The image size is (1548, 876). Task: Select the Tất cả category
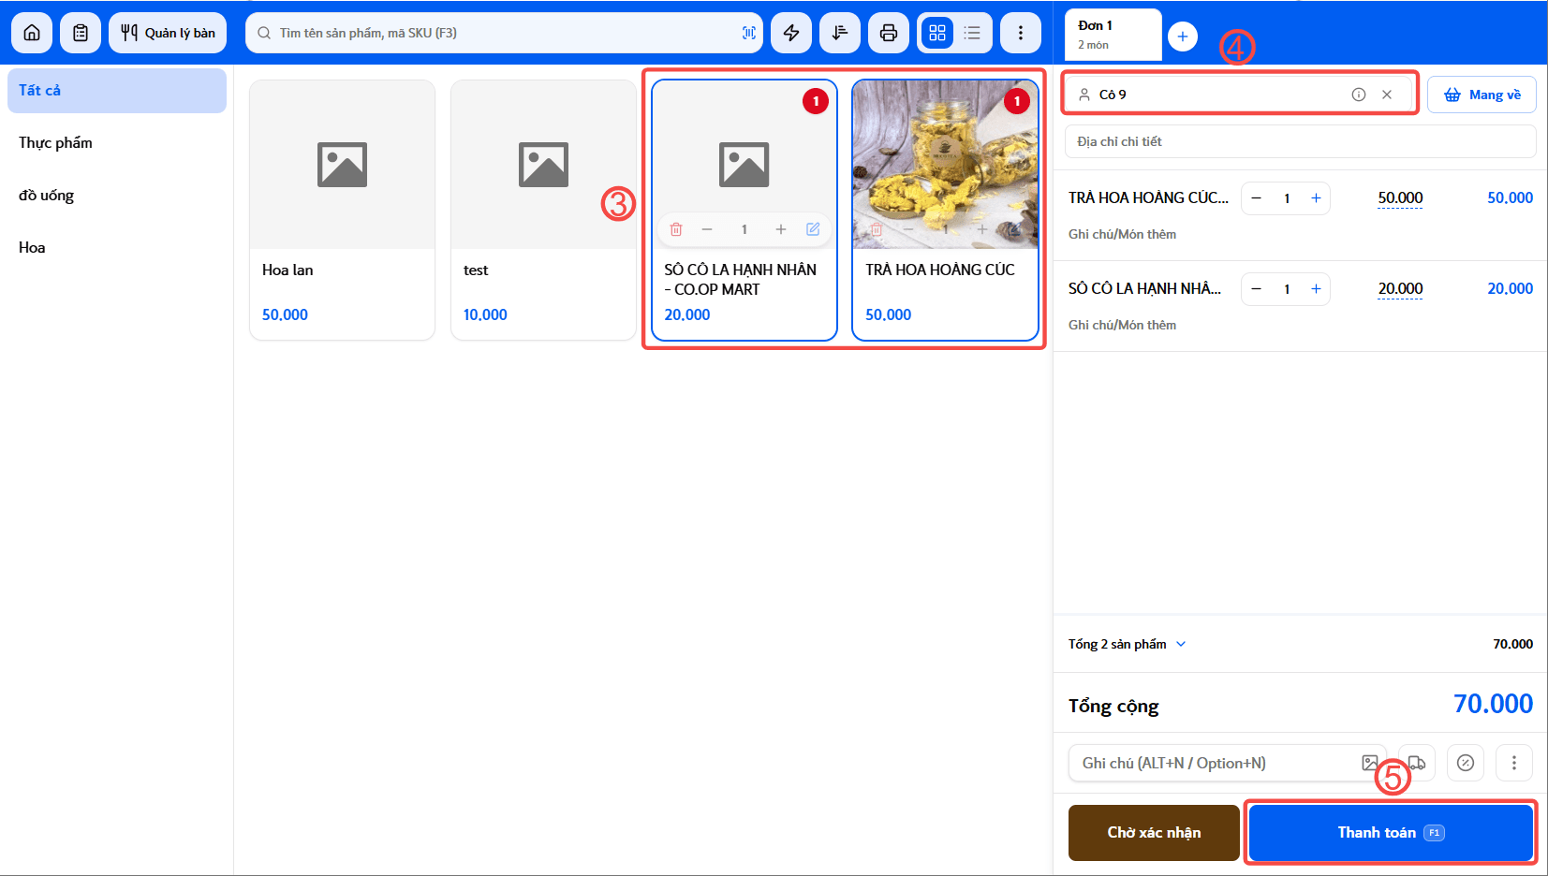pos(117,91)
